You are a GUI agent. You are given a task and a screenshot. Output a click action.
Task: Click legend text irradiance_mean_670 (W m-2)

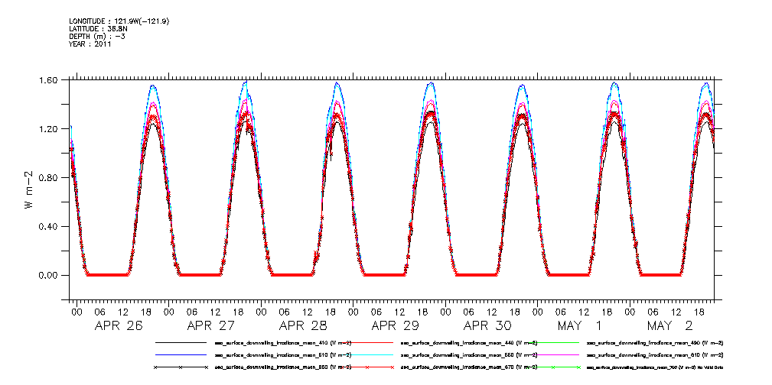point(469,367)
